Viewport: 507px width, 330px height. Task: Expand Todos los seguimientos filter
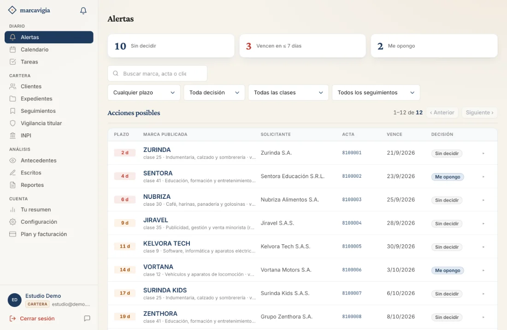[376, 93]
